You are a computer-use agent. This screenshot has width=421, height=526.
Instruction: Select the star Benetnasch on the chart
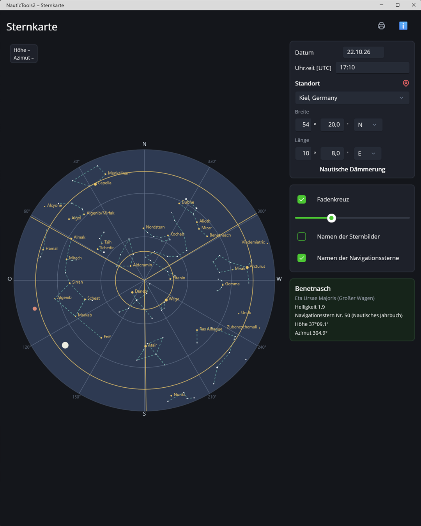[x=207, y=236]
